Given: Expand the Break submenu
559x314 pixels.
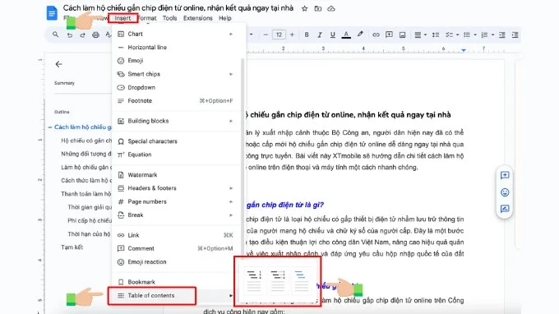Looking at the screenshot, I should point(177,215).
